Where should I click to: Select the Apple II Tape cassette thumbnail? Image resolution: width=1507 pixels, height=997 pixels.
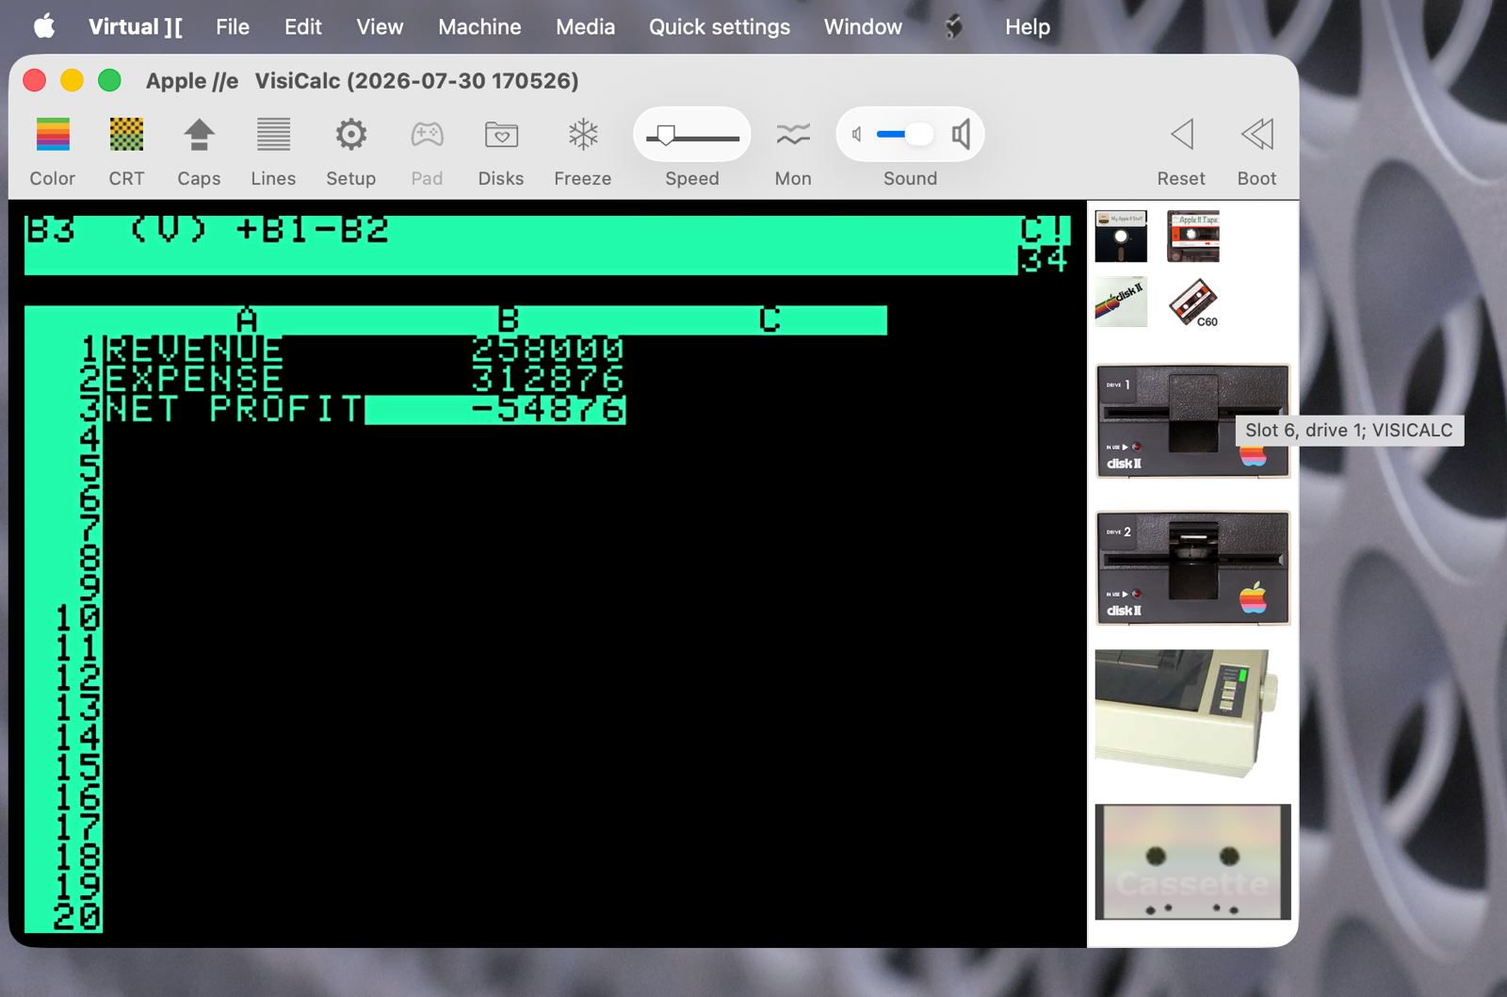click(x=1193, y=237)
